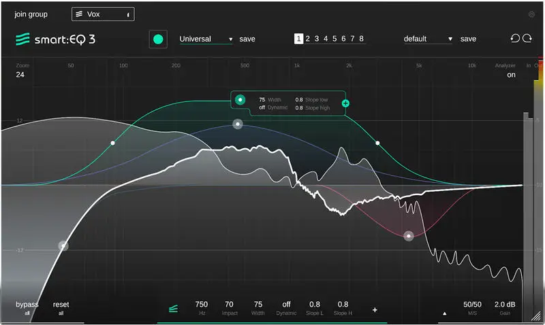This screenshot has width=545, height=325.
Task: Click the up triangle near M/S
Action: 445,313
